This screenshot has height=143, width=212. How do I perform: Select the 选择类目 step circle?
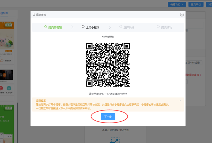121,27
